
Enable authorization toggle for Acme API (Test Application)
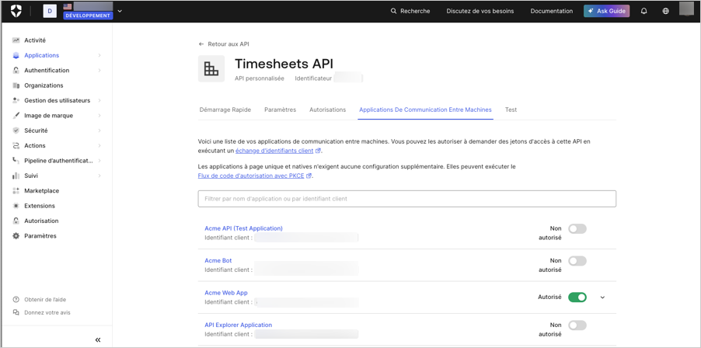[x=577, y=228]
